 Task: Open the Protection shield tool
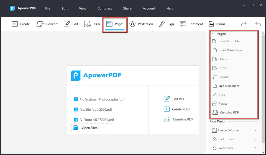[132, 24]
